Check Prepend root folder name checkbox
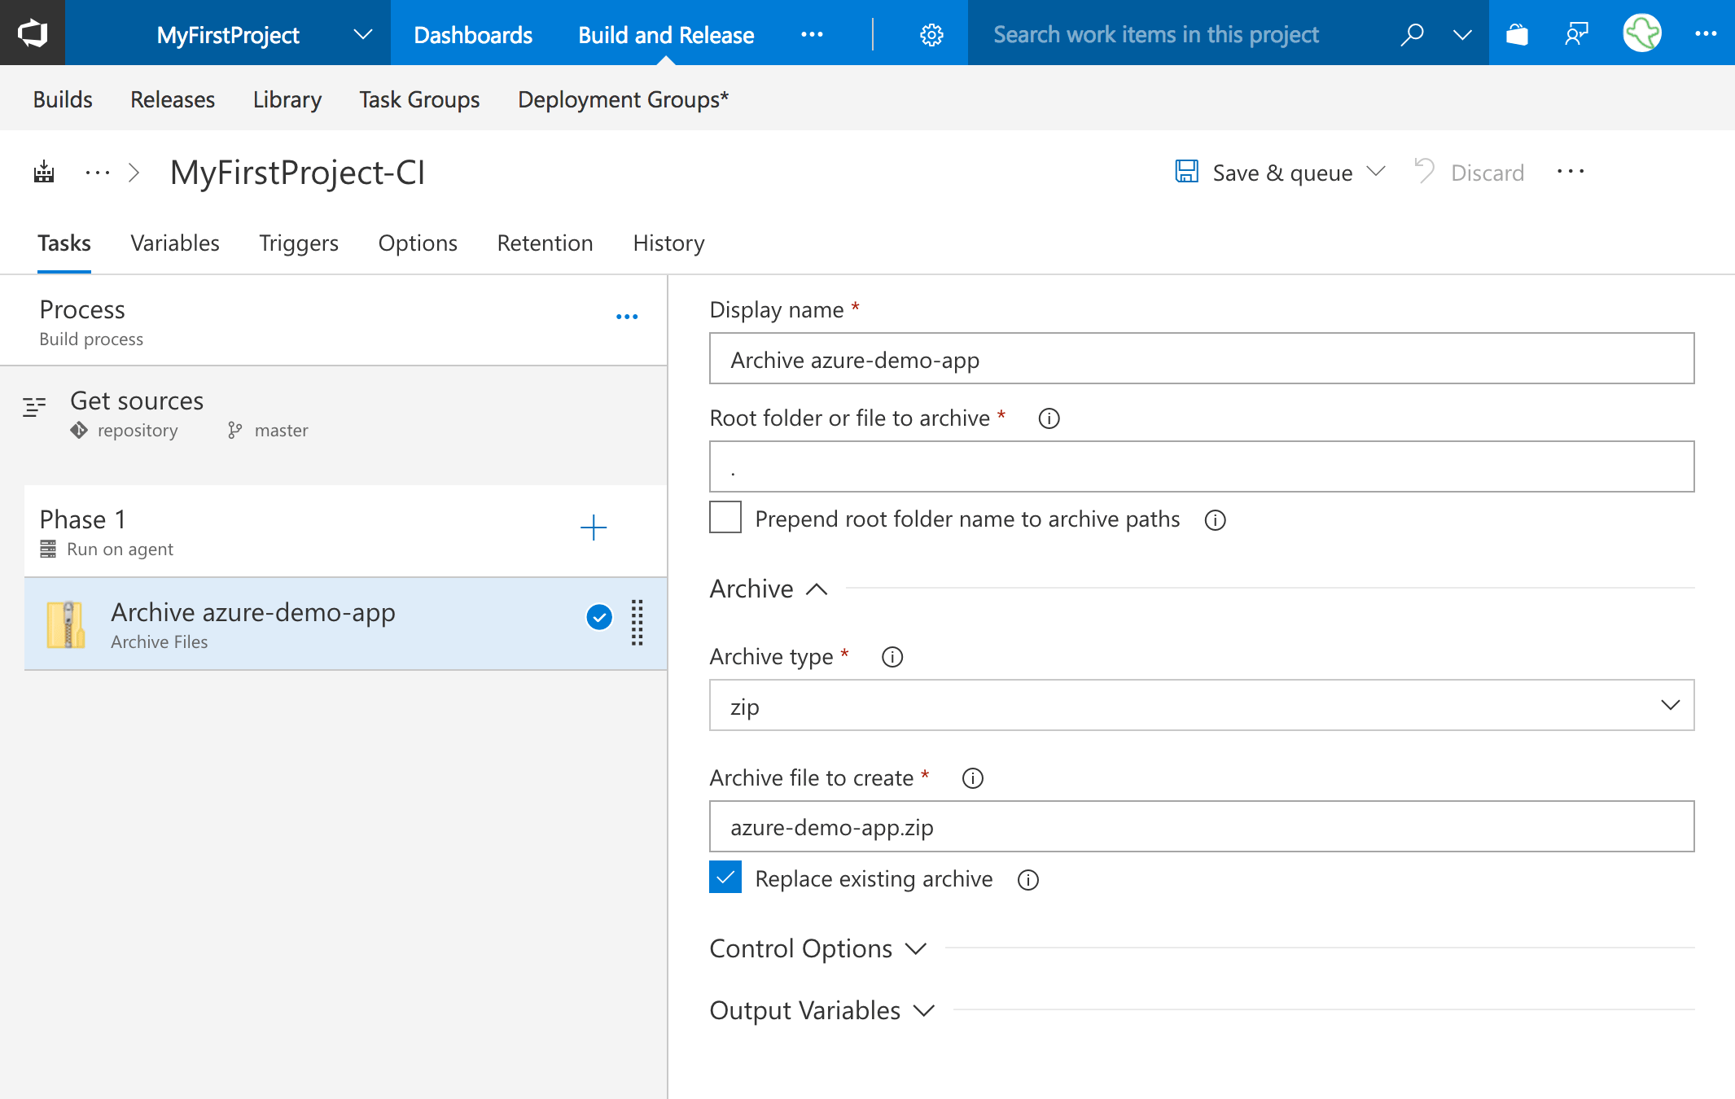The width and height of the screenshot is (1735, 1099). (725, 517)
